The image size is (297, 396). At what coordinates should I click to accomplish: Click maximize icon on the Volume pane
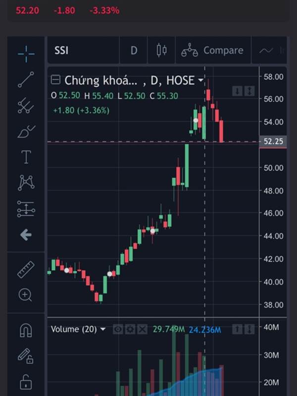click(249, 329)
